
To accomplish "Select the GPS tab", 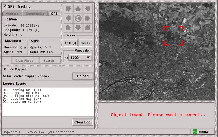I will pyautogui.click(x=54, y=14).
